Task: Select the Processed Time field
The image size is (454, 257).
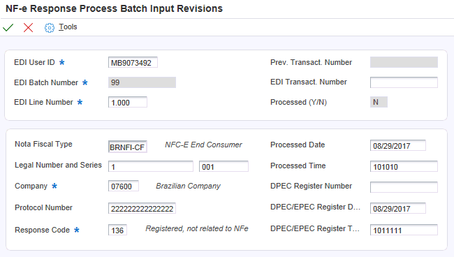Action: tap(404, 166)
